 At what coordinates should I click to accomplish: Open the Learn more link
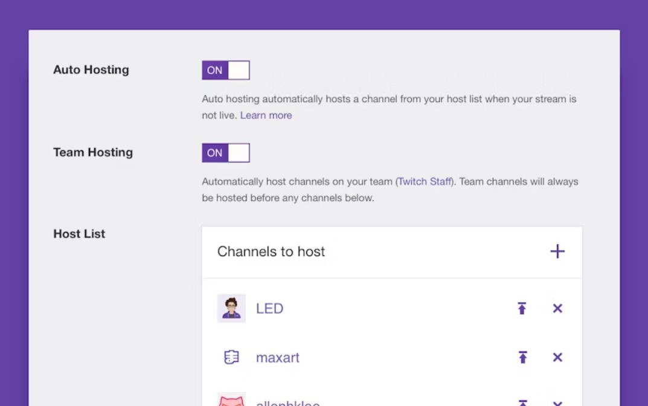pyautogui.click(x=266, y=115)
